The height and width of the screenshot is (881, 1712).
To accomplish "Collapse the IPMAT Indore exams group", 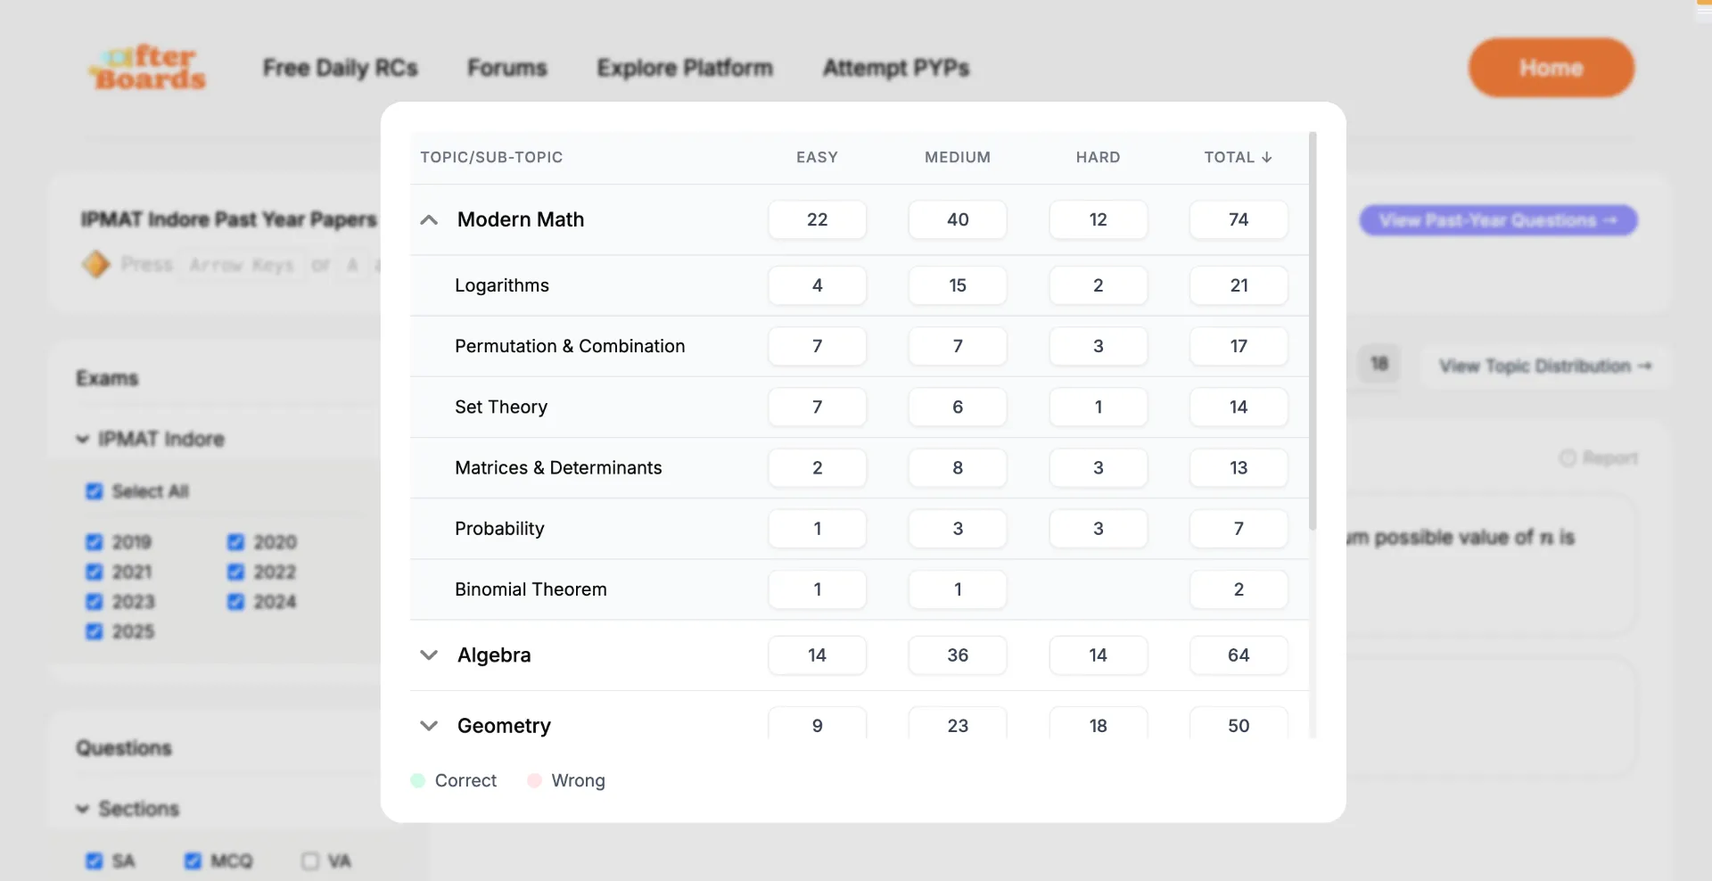I will [83, 439].
